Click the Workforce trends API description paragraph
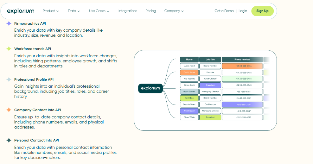313x164 pixels. (66, 61)
